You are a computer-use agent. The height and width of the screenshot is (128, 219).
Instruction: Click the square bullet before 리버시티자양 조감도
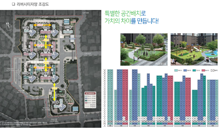pyautogui.click(x=13, y=4)
